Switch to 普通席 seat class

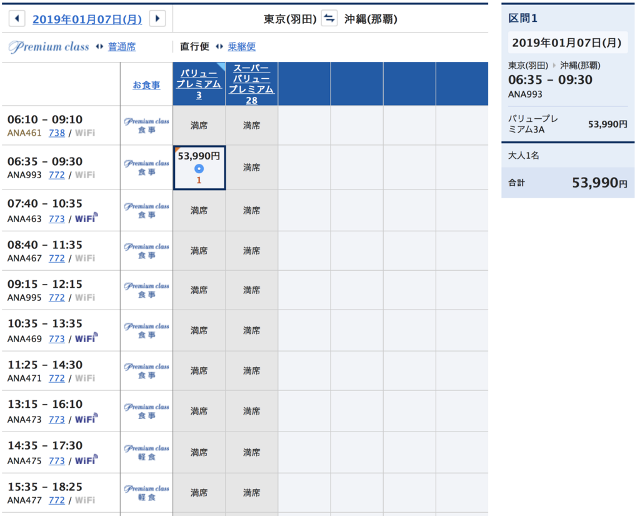coord(122,46)
